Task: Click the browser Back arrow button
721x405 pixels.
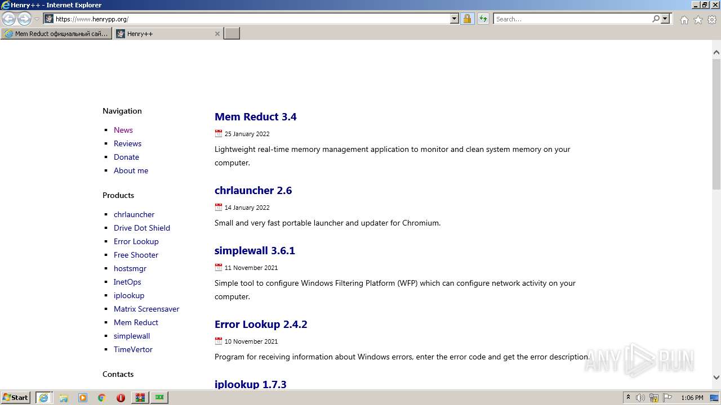Action: 9,19
